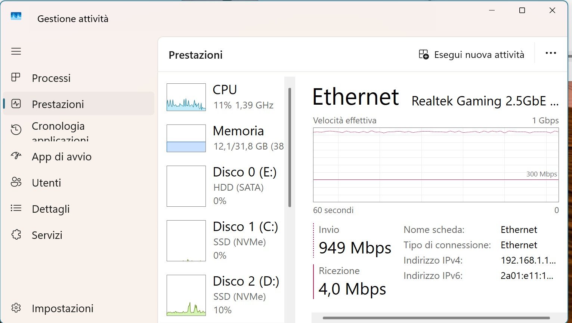Switch to the Dettagli tab label
572x323 pixels.
click(x=51, y=209)
